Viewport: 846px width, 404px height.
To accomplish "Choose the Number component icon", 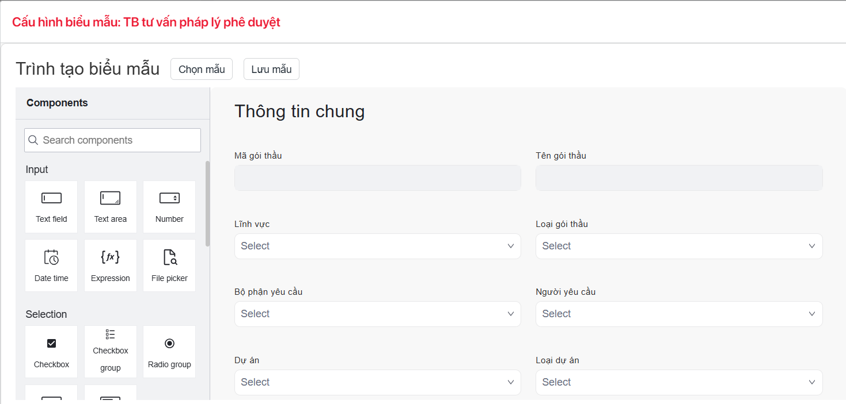I will 169,198.
